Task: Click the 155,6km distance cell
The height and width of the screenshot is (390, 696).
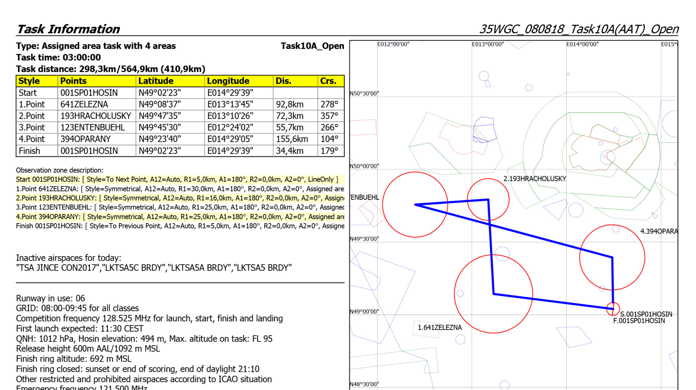Action: pos(292,139)
